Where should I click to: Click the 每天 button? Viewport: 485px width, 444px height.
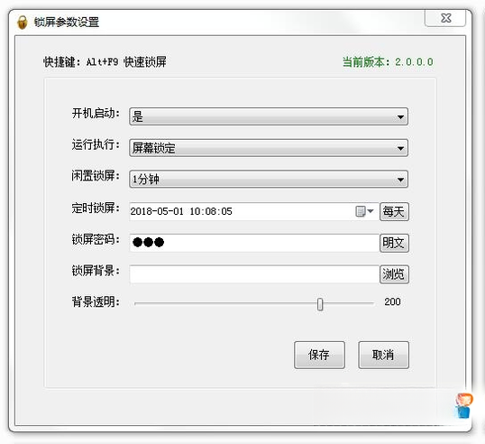[394, 212]
